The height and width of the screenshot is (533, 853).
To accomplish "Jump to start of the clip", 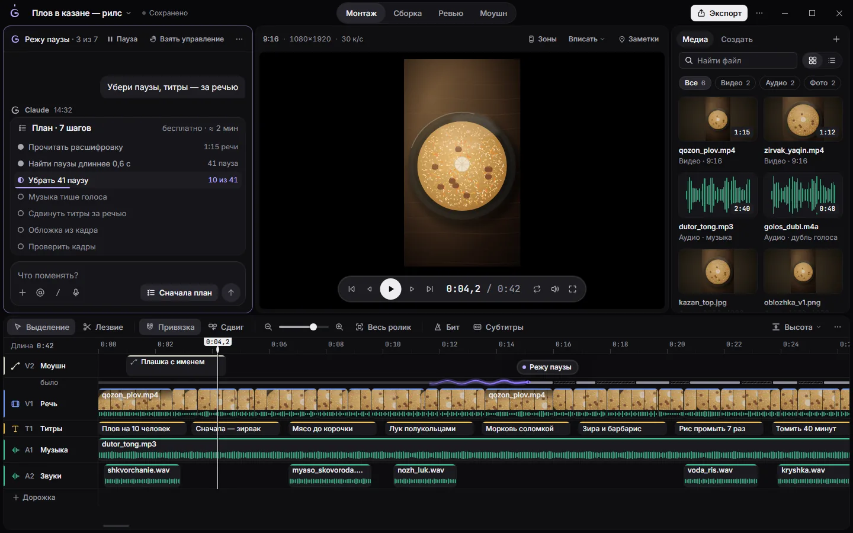I will pyautogui.click(x=351, y=289).
